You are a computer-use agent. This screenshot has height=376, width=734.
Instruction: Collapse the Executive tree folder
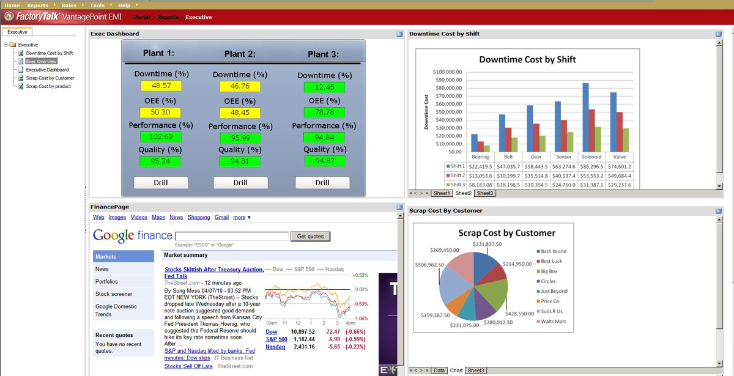click(x=5, y=45)
